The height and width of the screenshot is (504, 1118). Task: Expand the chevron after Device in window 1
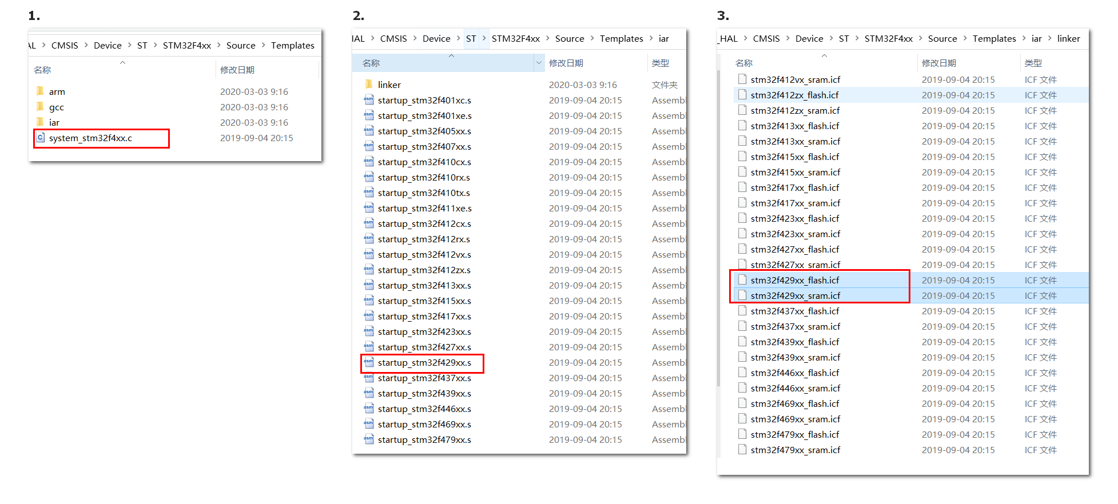pyautogui.click(x=129, y=45)
